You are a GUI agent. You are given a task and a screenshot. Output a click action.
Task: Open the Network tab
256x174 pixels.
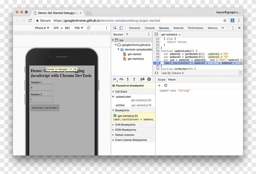[x=178, y=28]
